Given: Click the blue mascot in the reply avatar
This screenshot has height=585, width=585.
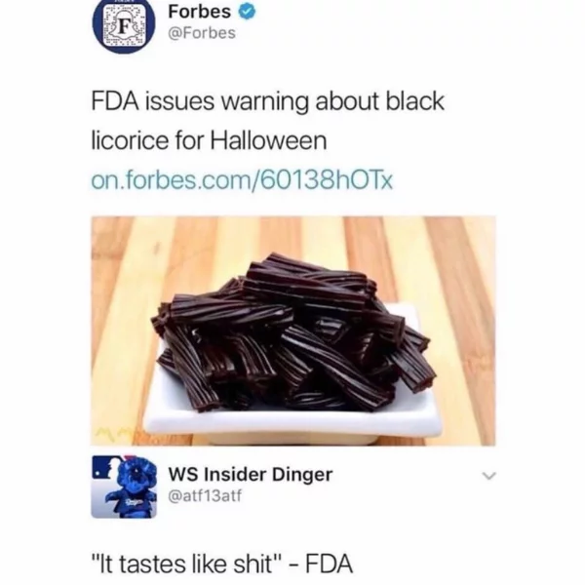Looking at the screenshot, I should coord(133,488).
